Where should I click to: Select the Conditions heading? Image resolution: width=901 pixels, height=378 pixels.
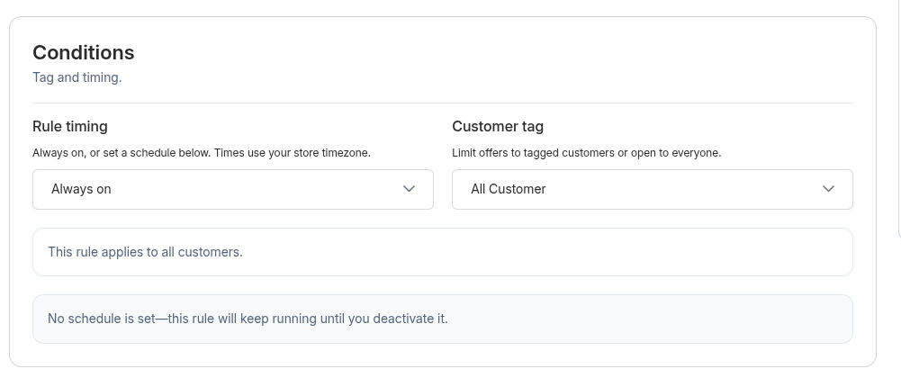[x=84, y=52]
